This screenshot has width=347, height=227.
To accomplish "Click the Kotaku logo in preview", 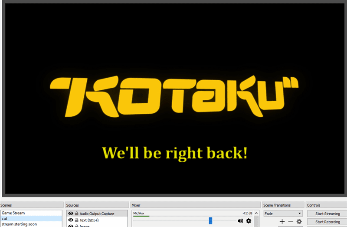I will coord(174,96).
